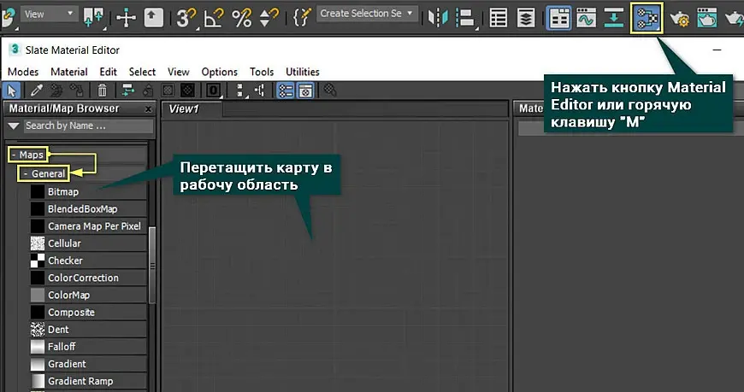744x392 pixels.
Task: Open the Rendered Frame Window icon
Action: 707,18
